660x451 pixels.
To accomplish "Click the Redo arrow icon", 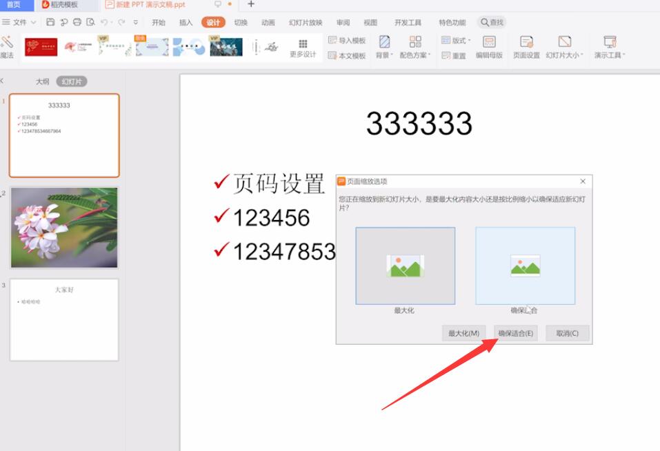I will pos(121,22).
